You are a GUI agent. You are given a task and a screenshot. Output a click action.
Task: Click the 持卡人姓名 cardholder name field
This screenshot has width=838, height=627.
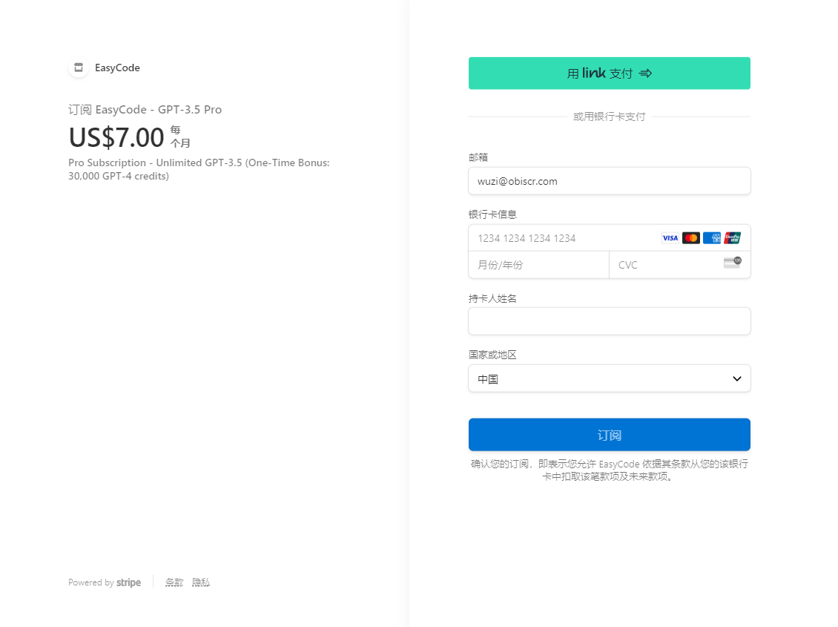coord(610,321)
